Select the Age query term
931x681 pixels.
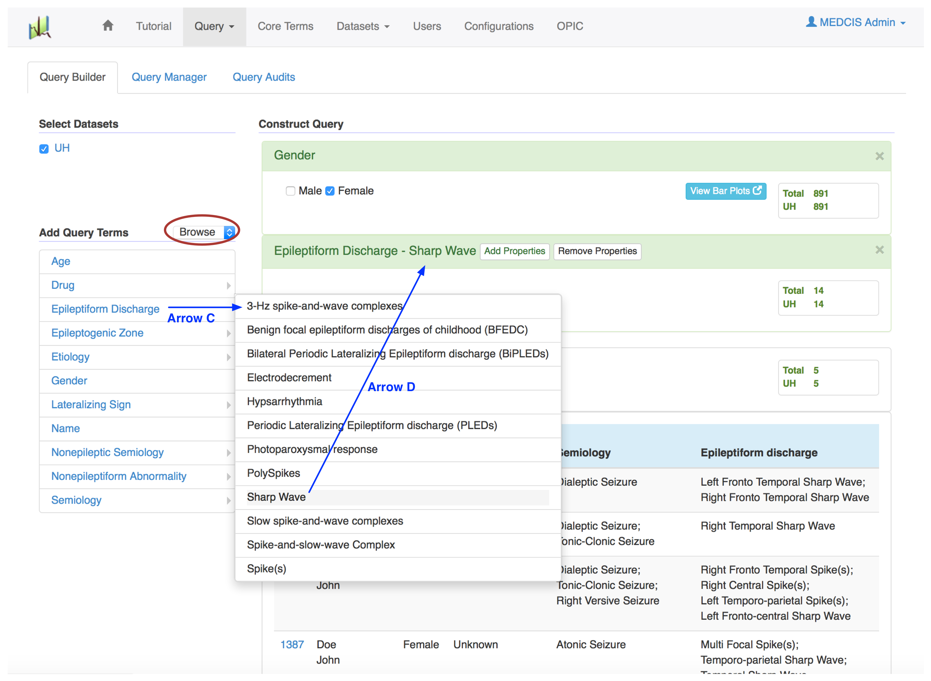137,261
